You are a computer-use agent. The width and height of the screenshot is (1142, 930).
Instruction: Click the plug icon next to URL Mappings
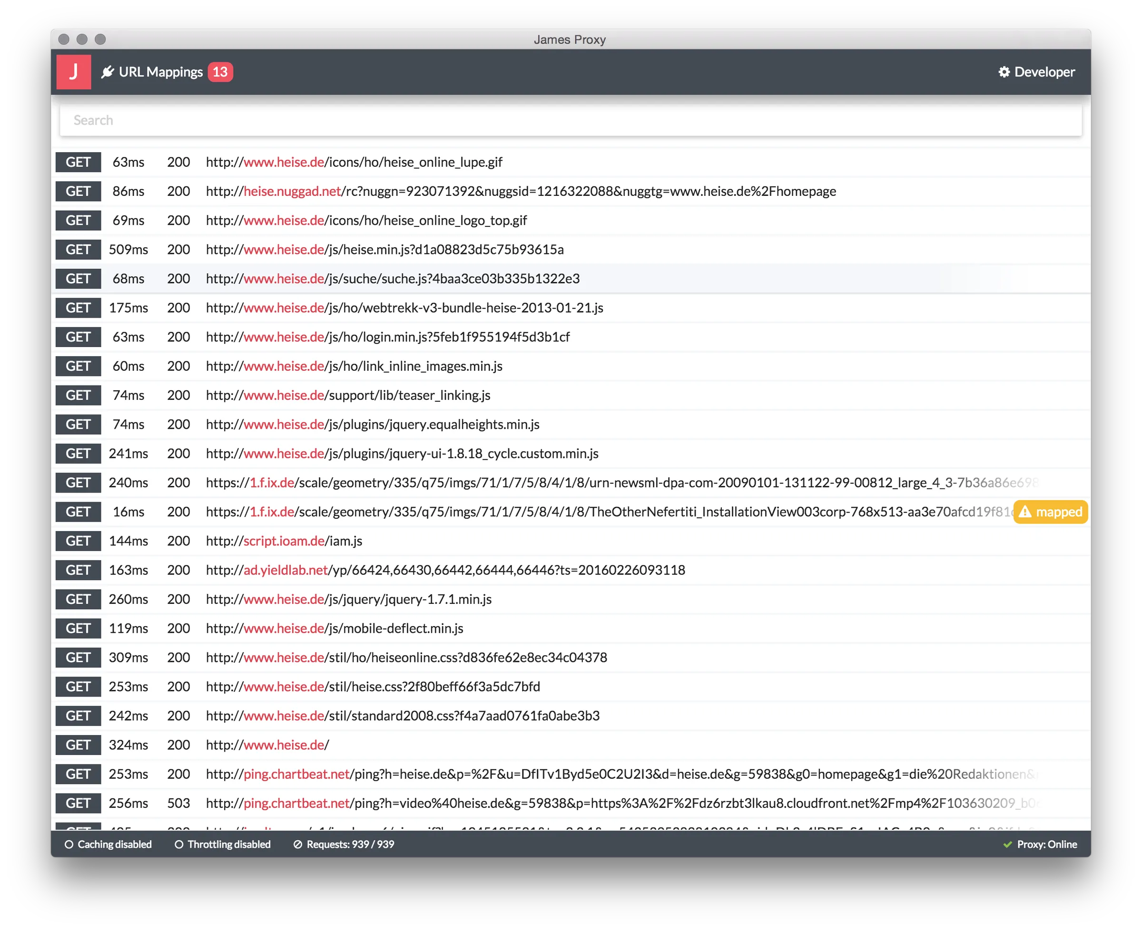(108, 71)
